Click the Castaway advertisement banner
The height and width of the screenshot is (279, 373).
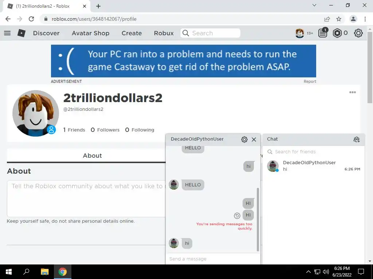tap(184, 61)
